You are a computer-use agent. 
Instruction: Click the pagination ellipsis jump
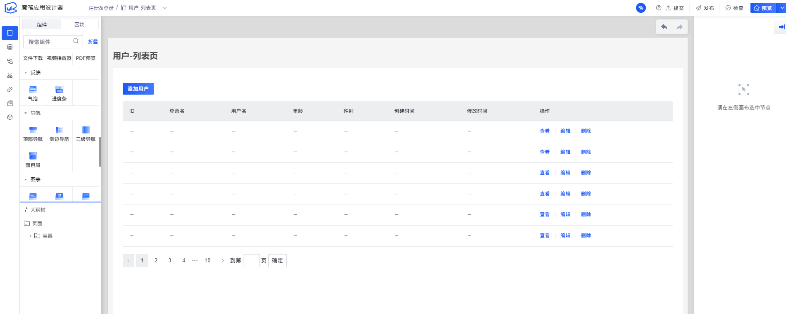coord(195,261)
